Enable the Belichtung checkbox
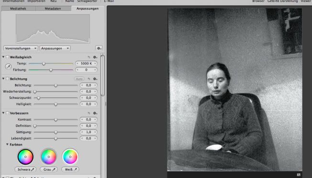This screenshot has height=178, width=312. [x=7, y=79]
